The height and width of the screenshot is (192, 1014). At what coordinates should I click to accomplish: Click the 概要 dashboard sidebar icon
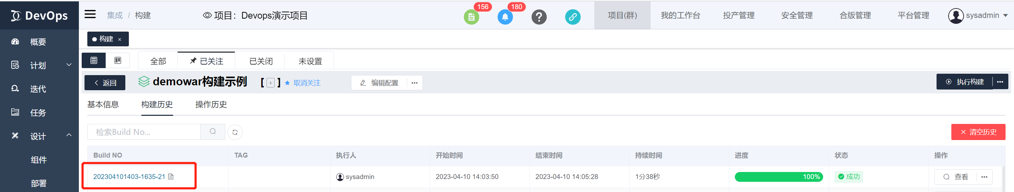coord(15,42)
